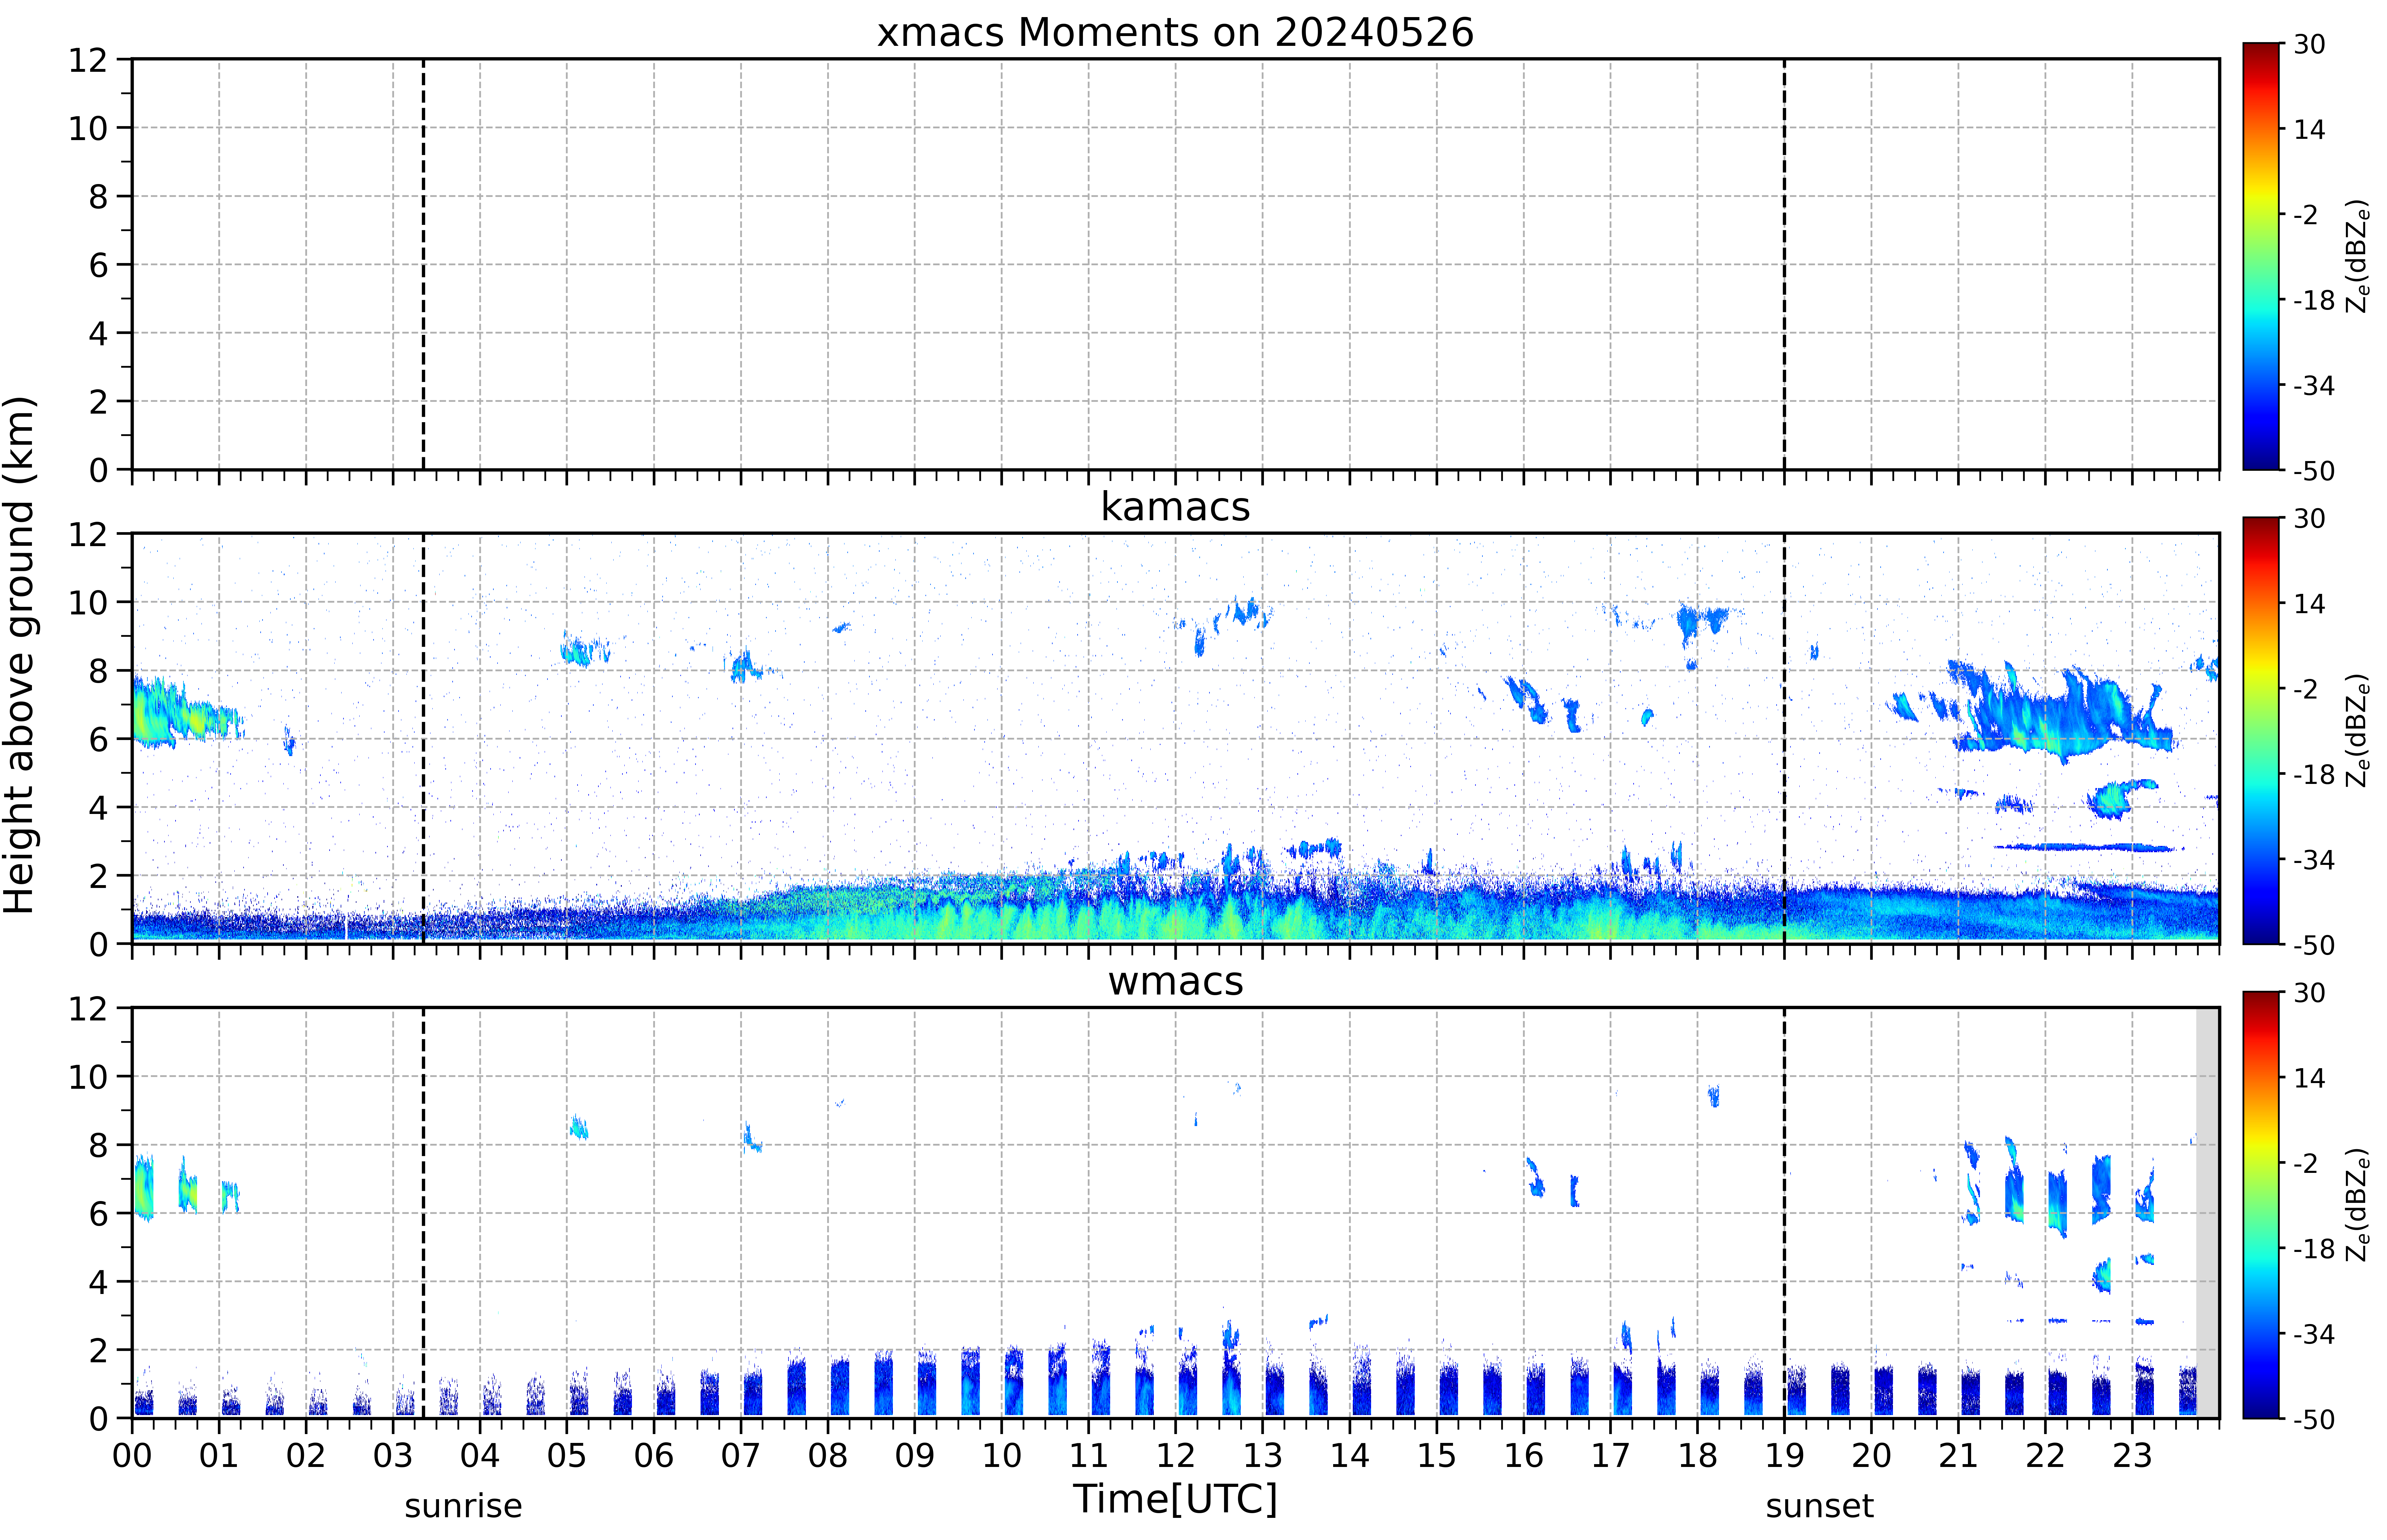The height and width of the screenshot is (1540, 2387).
Task: Click the wmacs panel colorbar
Action: click(x=2261, y=1205)
